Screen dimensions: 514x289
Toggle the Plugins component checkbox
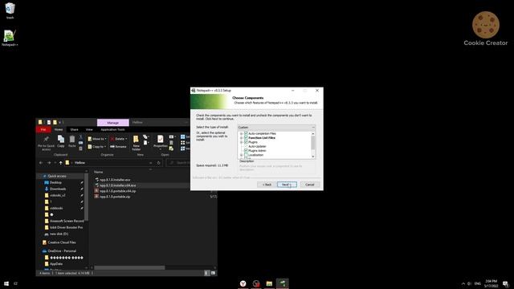246,142
